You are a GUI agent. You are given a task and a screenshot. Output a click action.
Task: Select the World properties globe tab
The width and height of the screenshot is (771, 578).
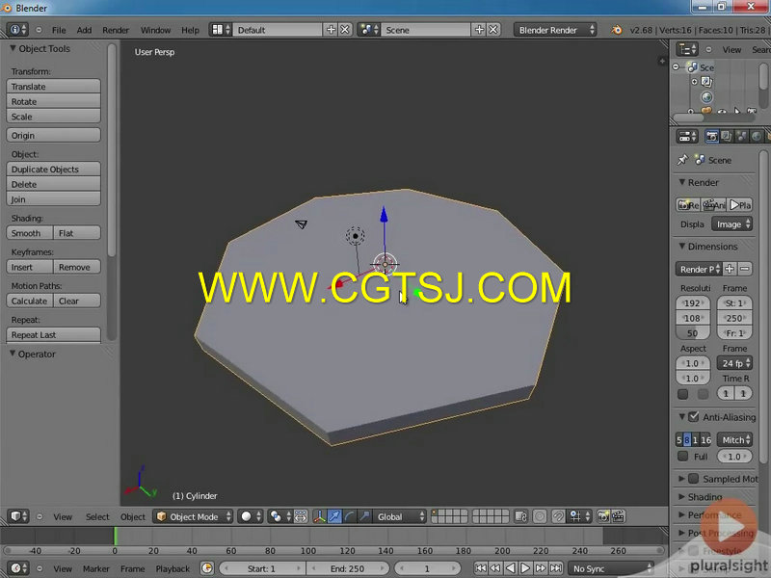[x=757, y=136]
